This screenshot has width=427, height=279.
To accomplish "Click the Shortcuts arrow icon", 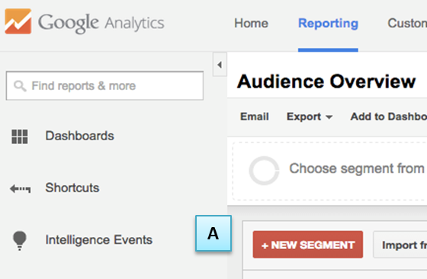I will pyautogui.click(x=20, y=188).
